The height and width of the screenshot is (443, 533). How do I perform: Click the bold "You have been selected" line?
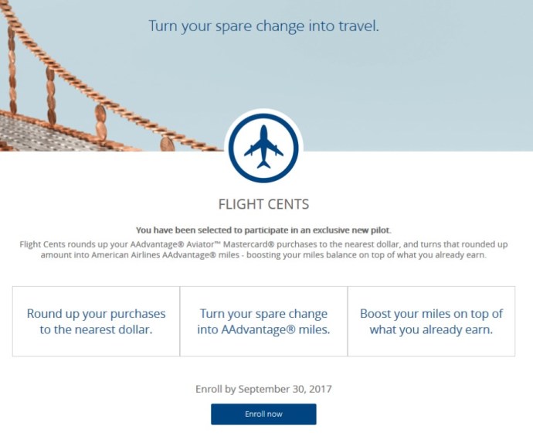263,230
